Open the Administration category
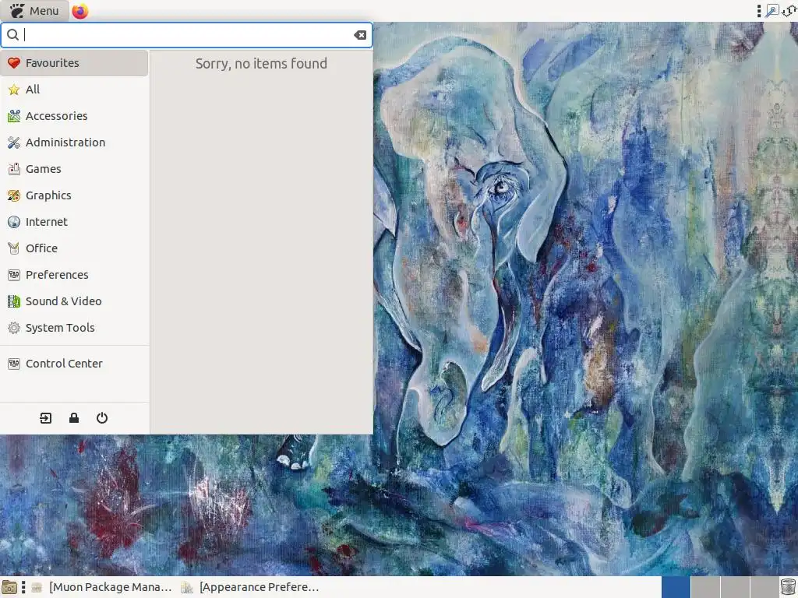The width and height of the screenshot is (798, 598). (x=74, y=142)
